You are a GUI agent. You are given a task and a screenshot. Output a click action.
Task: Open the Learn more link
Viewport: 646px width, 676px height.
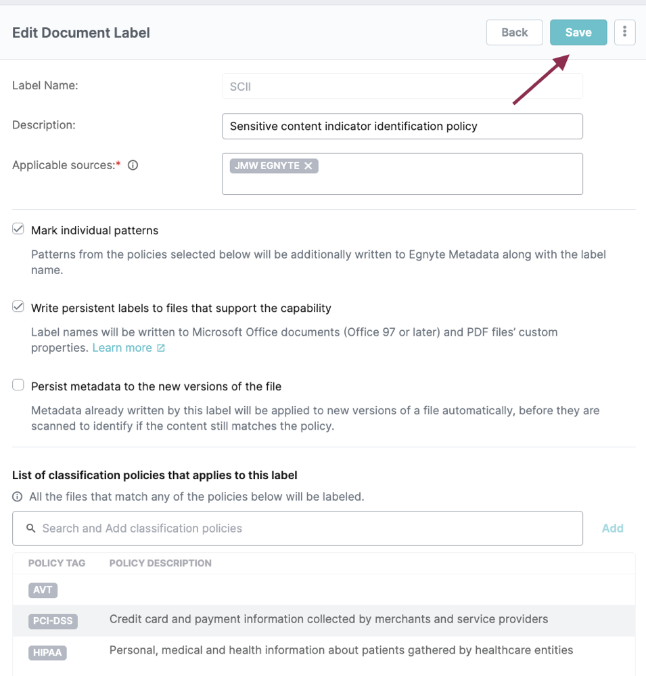[122, 348]
